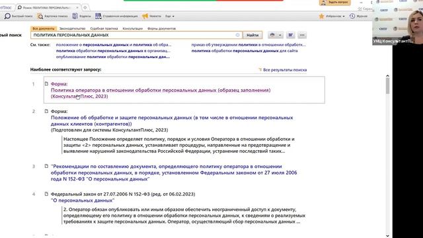Click the Сервис menu item at top right
The height and width of the screenshot is (238, 423).
365,9
